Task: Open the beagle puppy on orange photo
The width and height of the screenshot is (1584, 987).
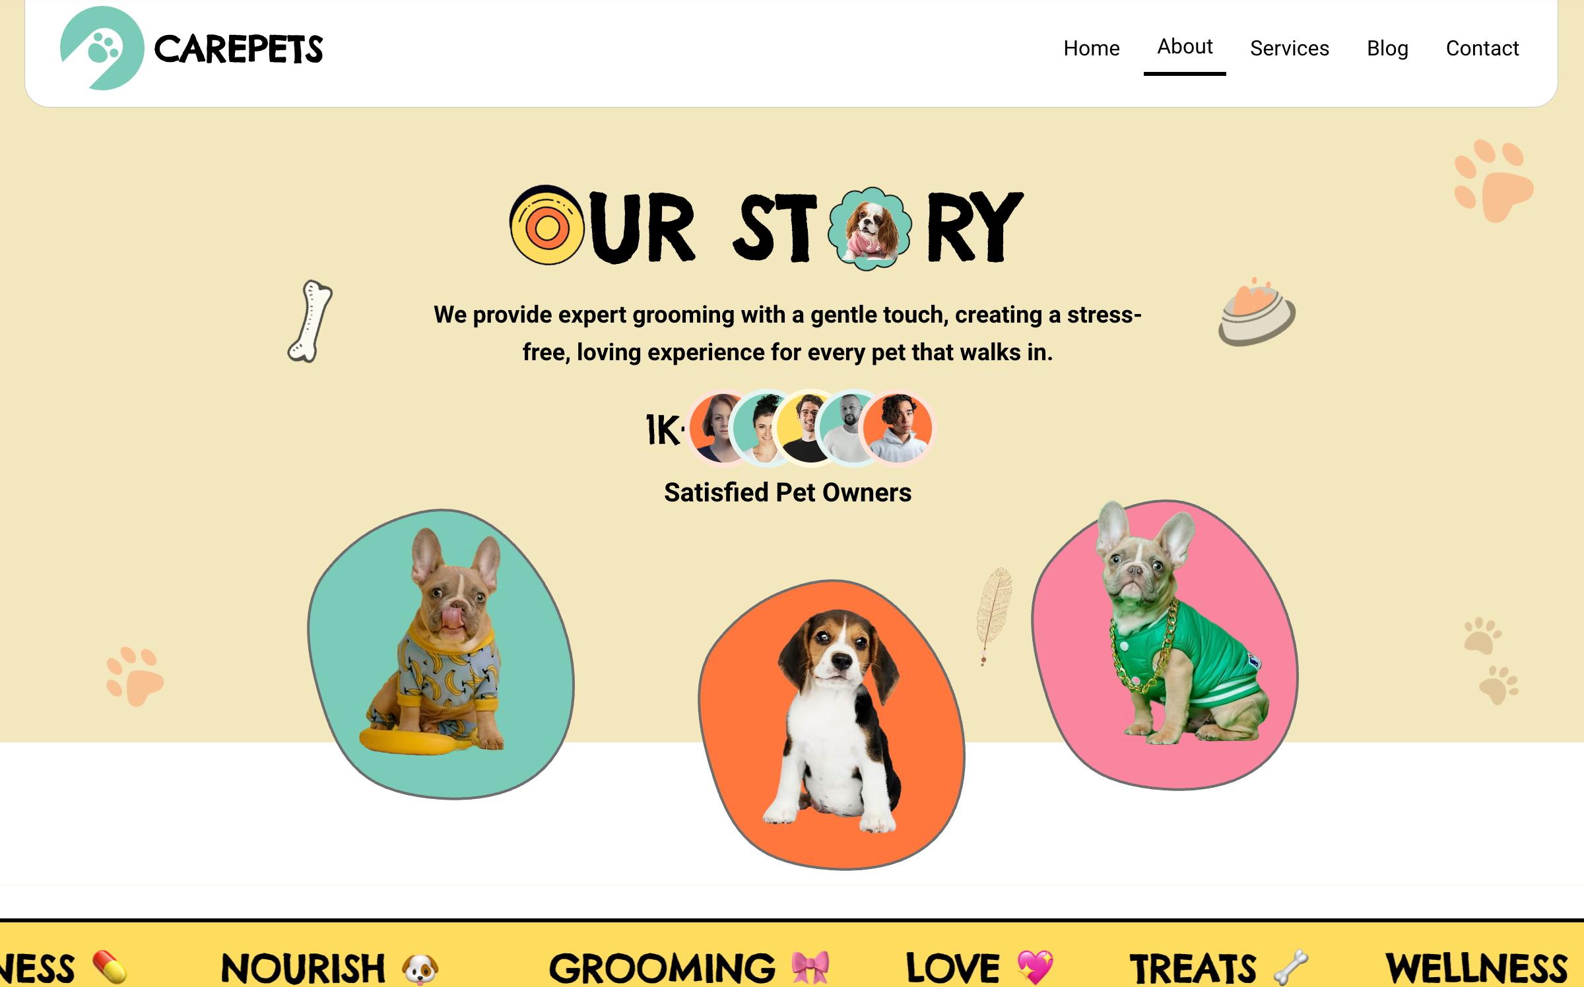Action: [x=832, y=724]
